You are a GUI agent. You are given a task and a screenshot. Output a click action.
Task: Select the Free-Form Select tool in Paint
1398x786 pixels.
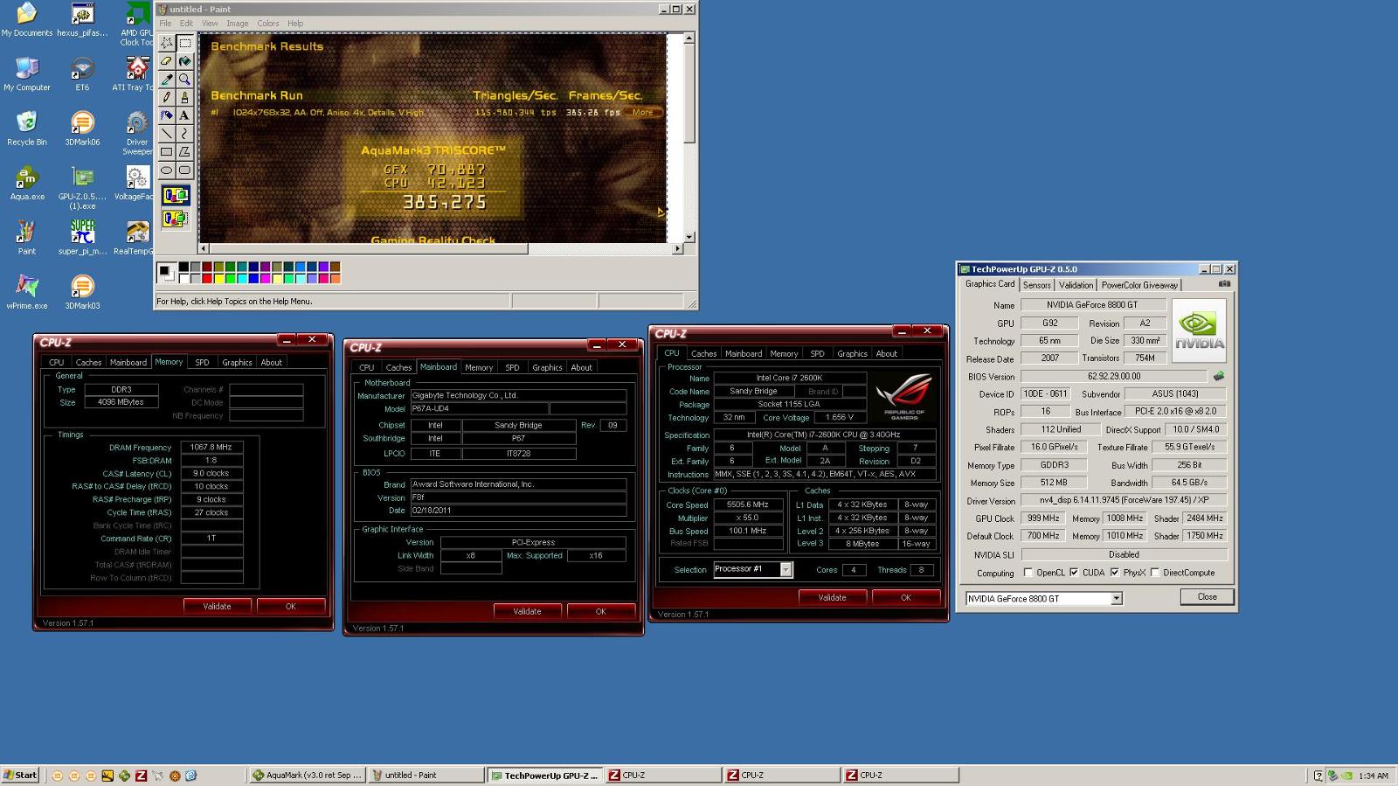point(167,42)
